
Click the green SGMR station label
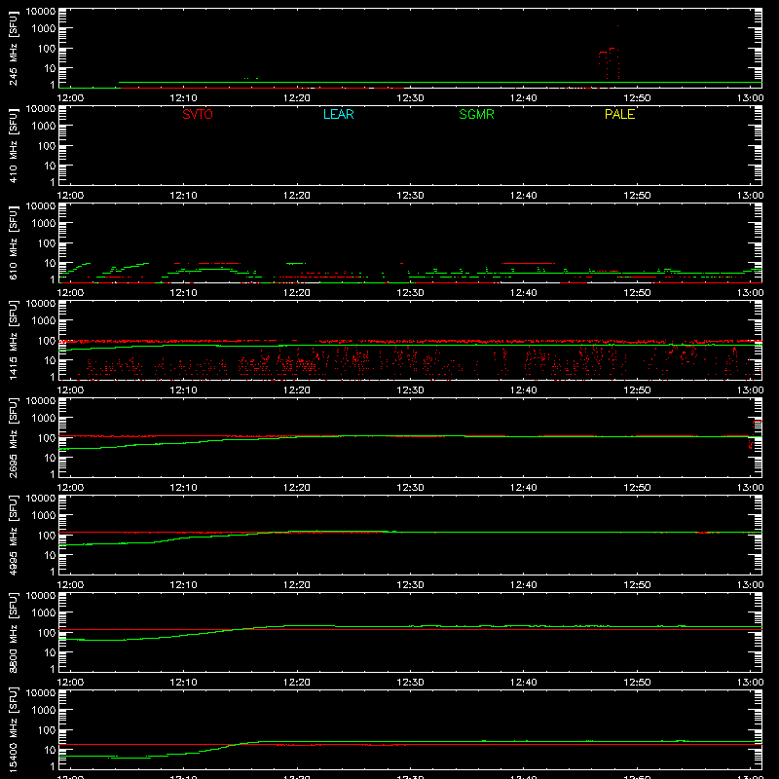[x=476, y=114]
